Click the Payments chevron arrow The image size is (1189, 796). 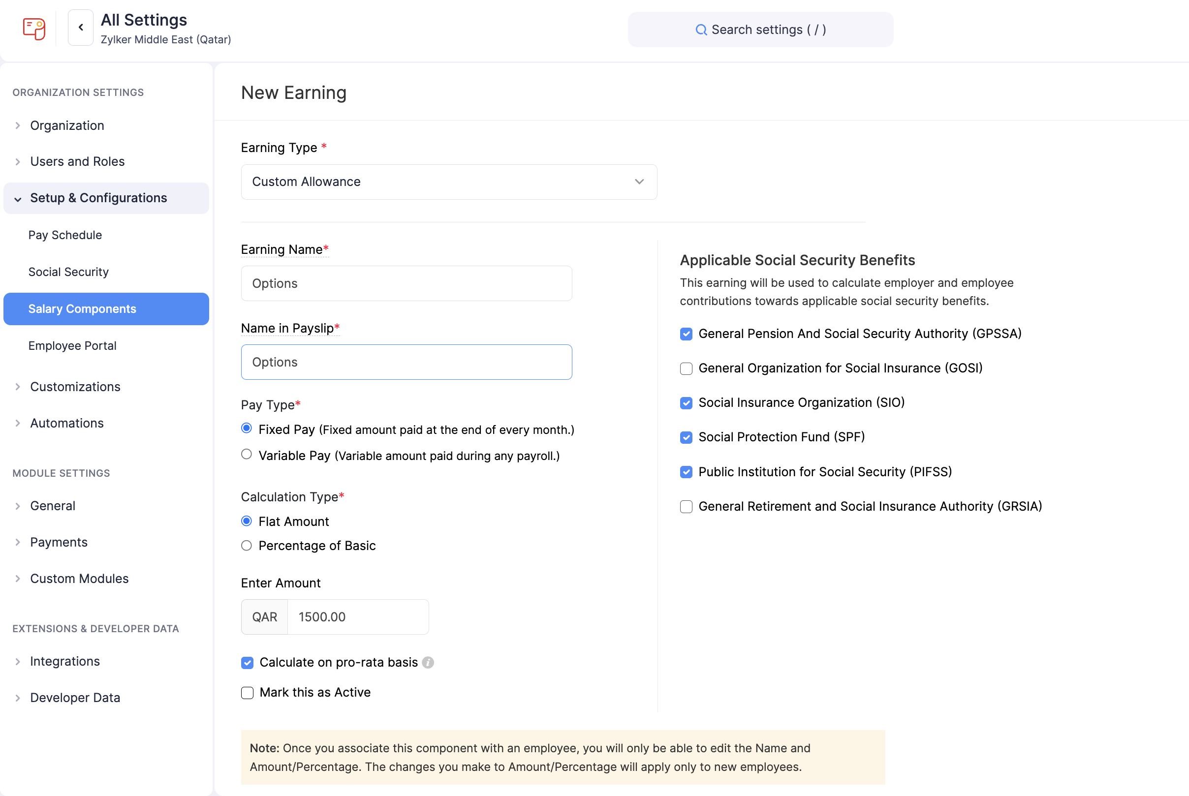point(18,542)
